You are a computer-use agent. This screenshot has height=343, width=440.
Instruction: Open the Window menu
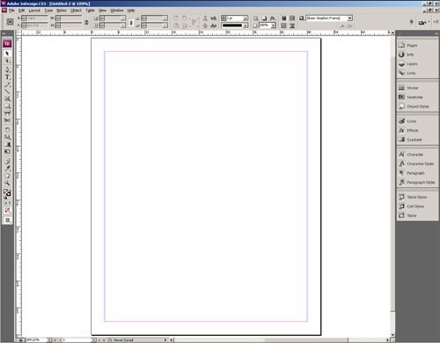tap(117, 11)
